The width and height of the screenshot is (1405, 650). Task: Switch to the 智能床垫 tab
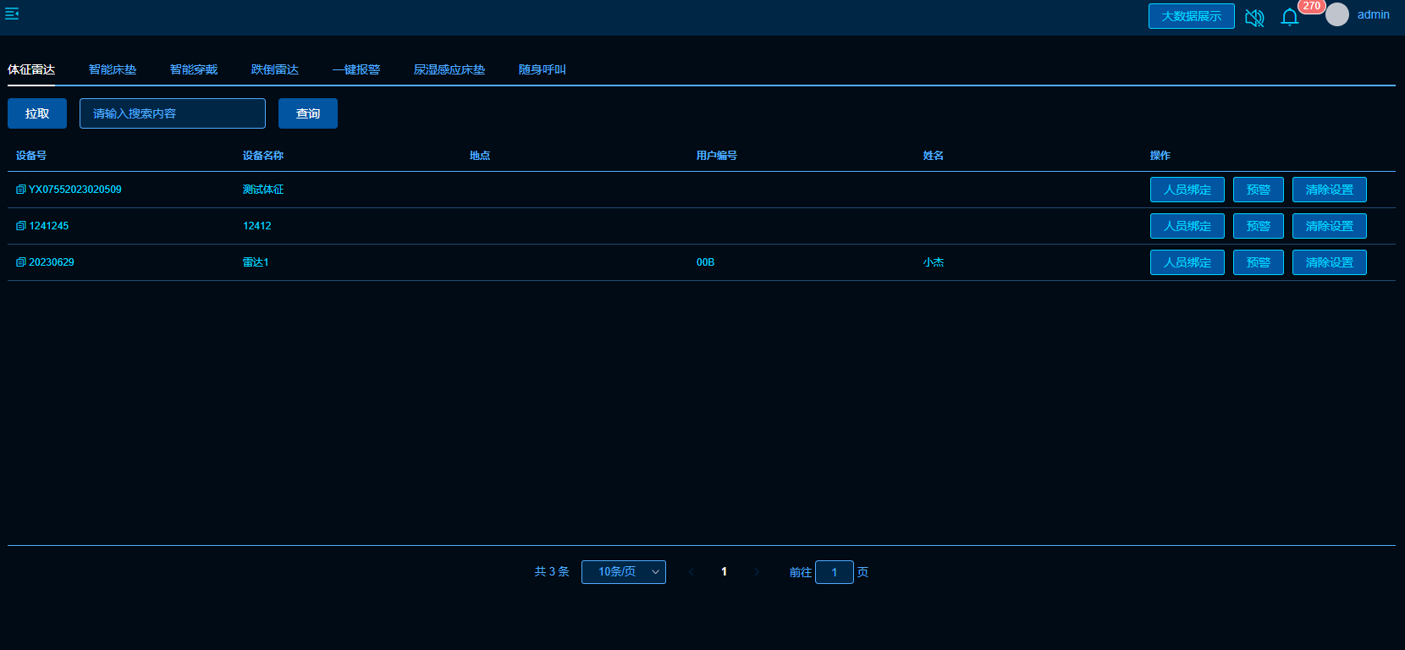(113, 69)
